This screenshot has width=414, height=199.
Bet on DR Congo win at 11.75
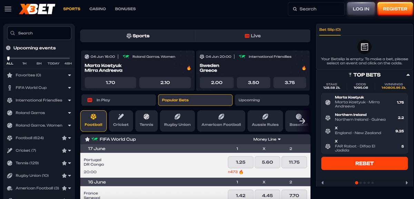[x=294, y=162]
